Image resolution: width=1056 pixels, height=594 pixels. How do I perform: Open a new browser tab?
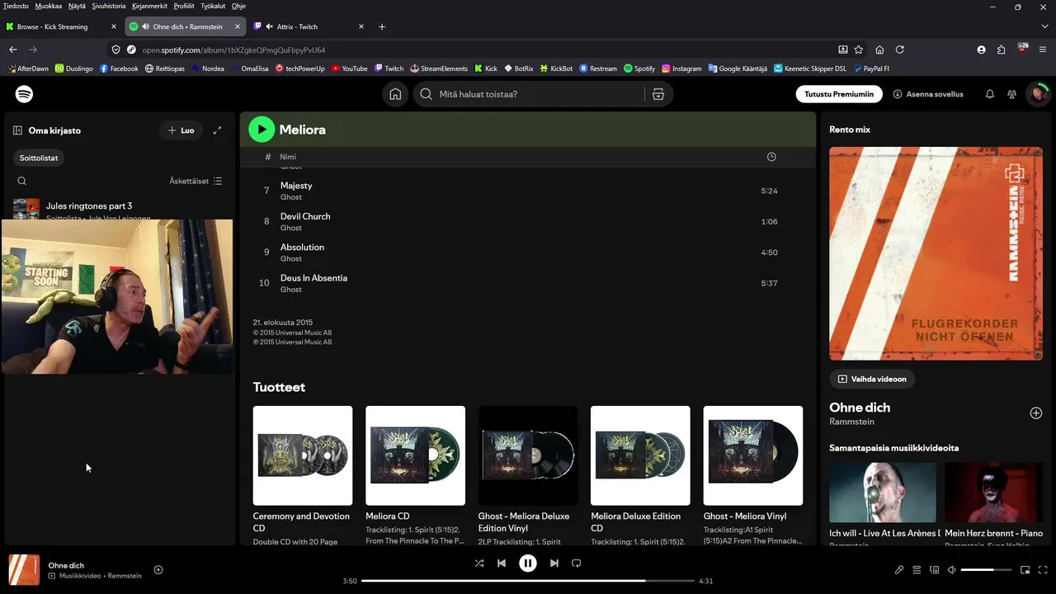(x=382, y=26)
